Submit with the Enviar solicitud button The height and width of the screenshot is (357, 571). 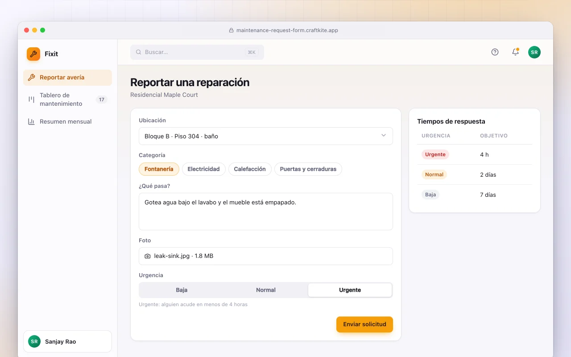point(364,324)
